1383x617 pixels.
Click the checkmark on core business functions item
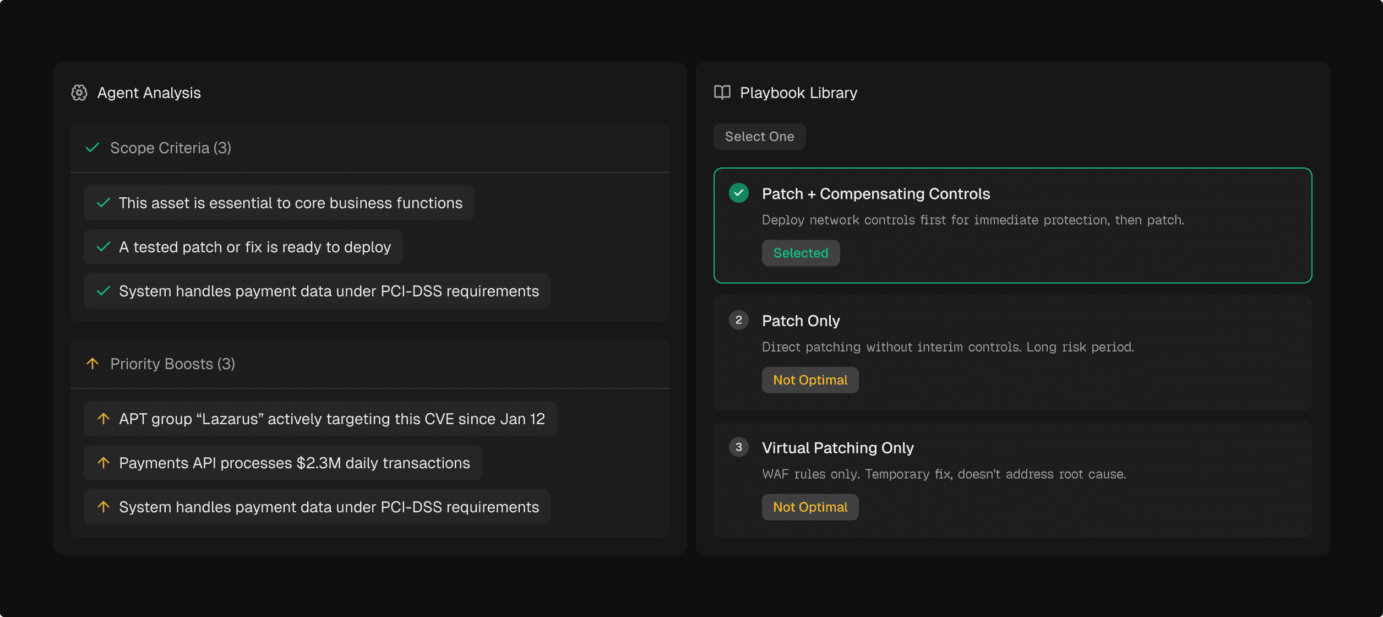point(104,203)
